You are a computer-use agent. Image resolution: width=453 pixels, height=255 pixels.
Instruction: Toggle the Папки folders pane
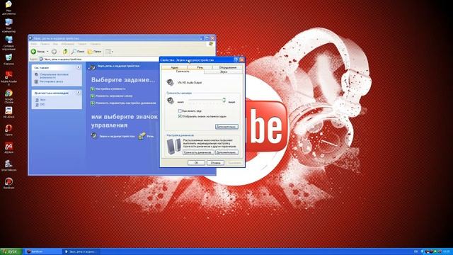pos(94,52)
